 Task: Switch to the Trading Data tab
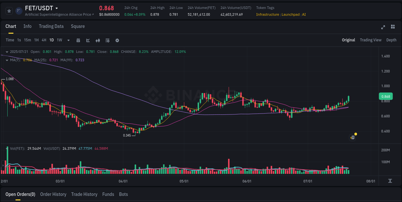(x=51, y=26)
